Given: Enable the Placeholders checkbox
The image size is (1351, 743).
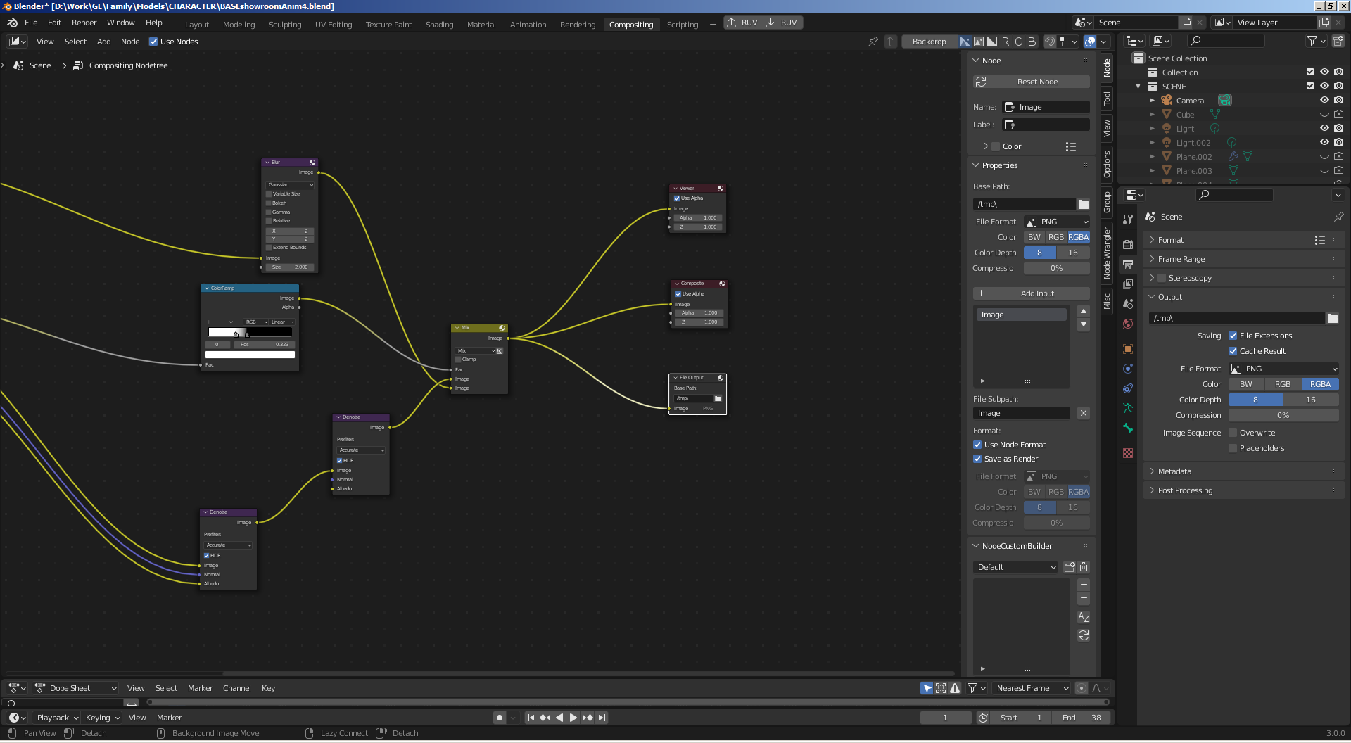Looking at the screenshot, I should coord(1233,448).
